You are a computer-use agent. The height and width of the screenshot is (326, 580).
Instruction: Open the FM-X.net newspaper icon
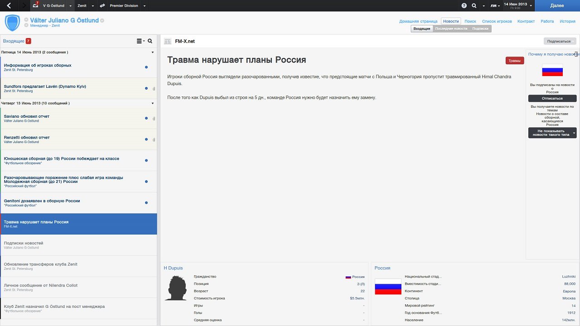[x=168, y=41]
